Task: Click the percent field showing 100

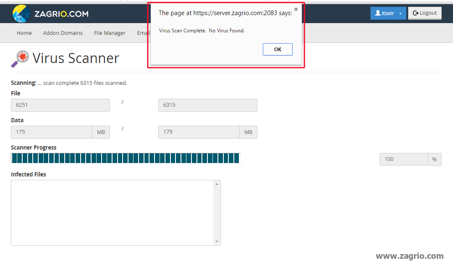Action: (403, 159)
